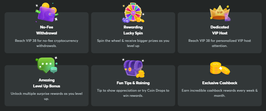The width and height of the screenshot is (266, 111).
Task: Select the No-Fee Withdrawal heading
Action: [47, 30]
